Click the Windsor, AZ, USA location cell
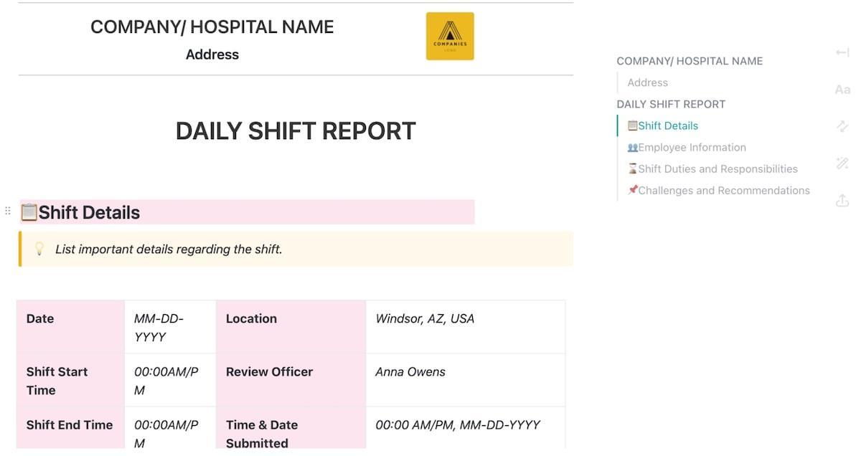The height and width of the screenshot is (456, 861). tap(425, 318)
